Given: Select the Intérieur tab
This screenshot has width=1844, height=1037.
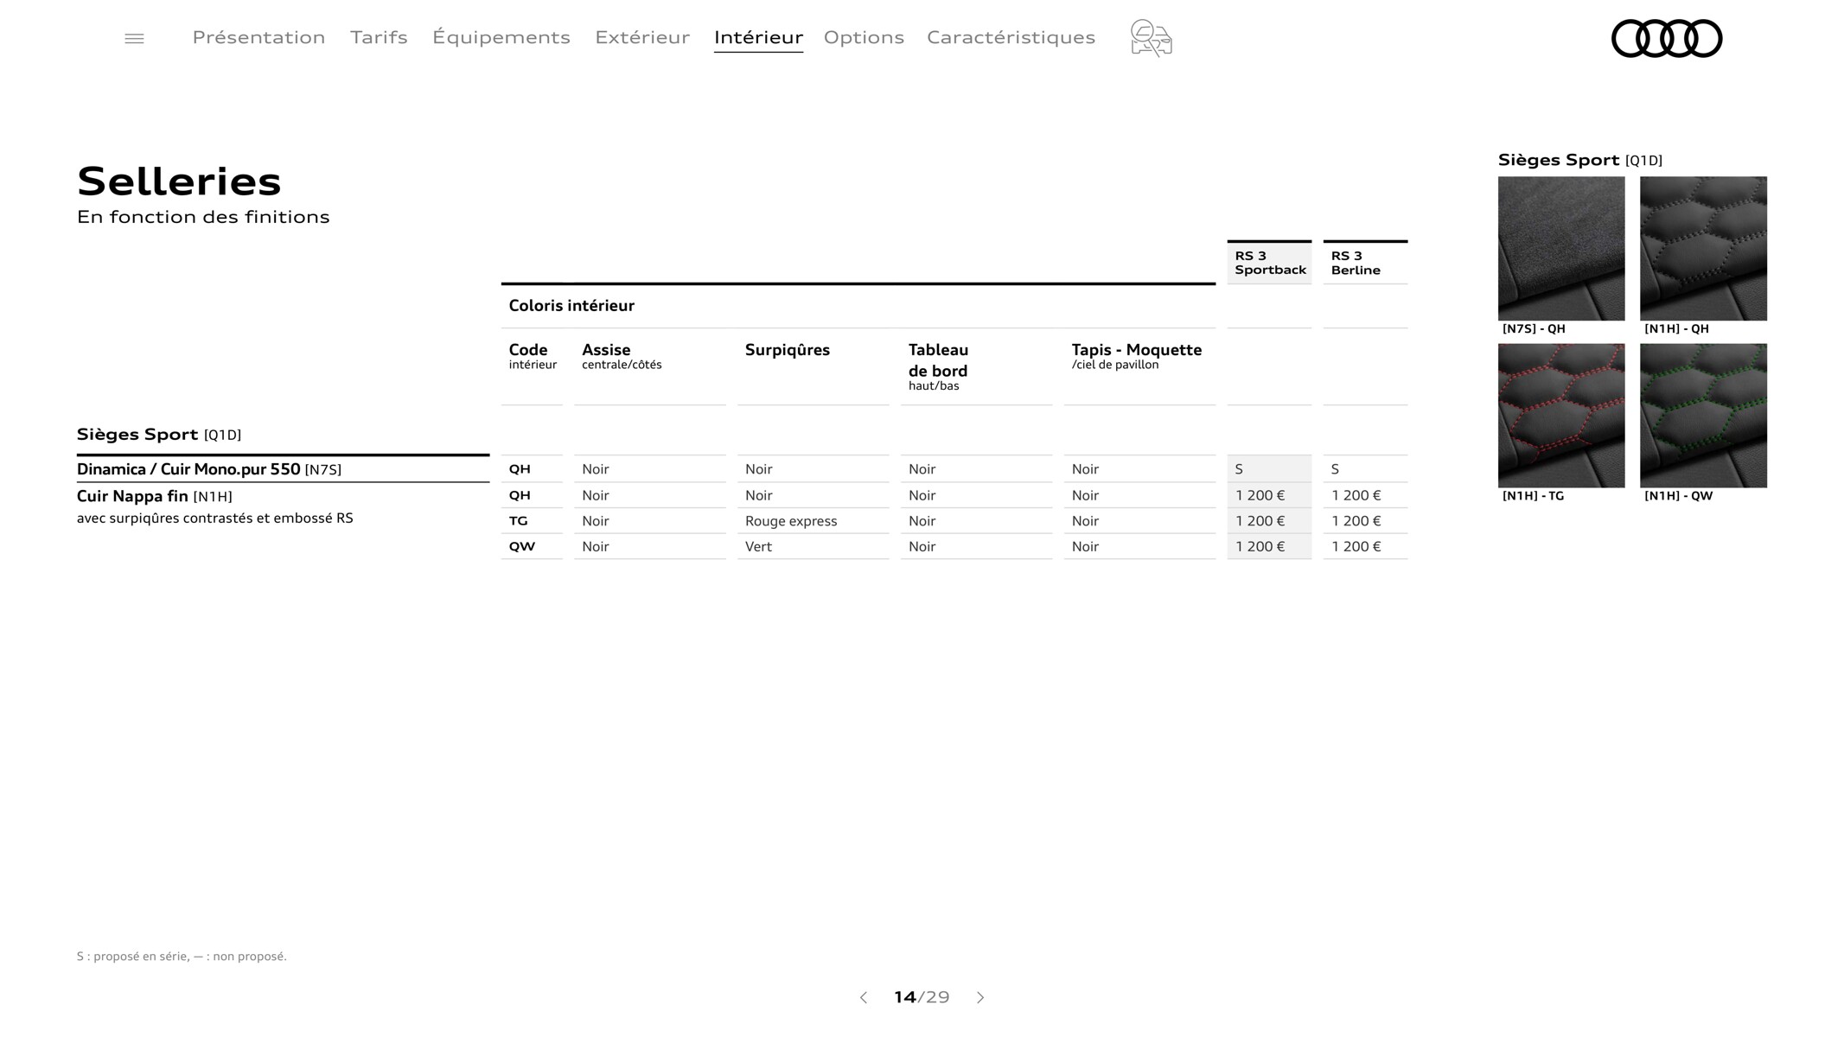Looking at the screenshot, I should 758,37.
